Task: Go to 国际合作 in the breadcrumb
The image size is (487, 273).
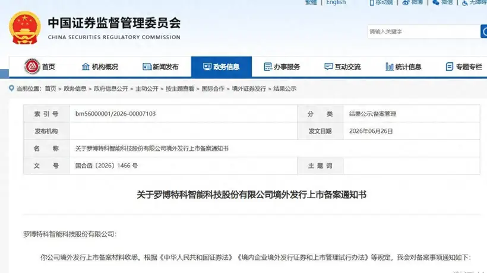Action: click(x=213, y=89)
